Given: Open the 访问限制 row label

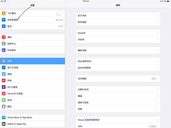Looking at the screenshot, I should click(82, 79).
